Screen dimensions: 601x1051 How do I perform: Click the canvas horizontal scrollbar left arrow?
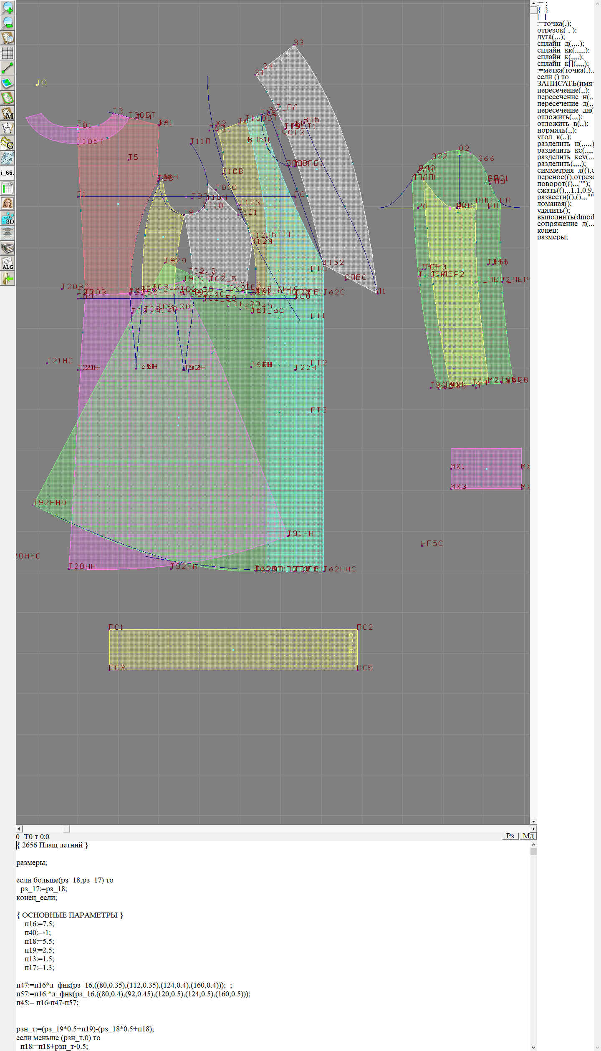[19, 829]
